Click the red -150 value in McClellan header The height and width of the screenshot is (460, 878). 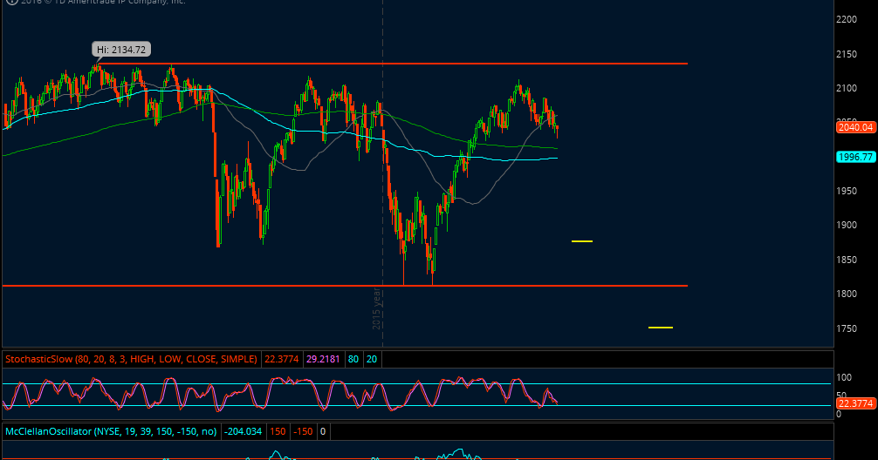pos(304,431)
